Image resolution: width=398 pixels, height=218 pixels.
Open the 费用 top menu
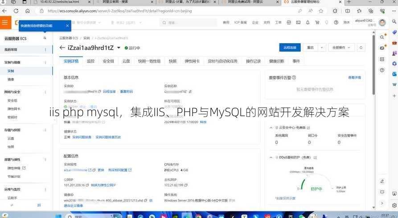(226, 22)
